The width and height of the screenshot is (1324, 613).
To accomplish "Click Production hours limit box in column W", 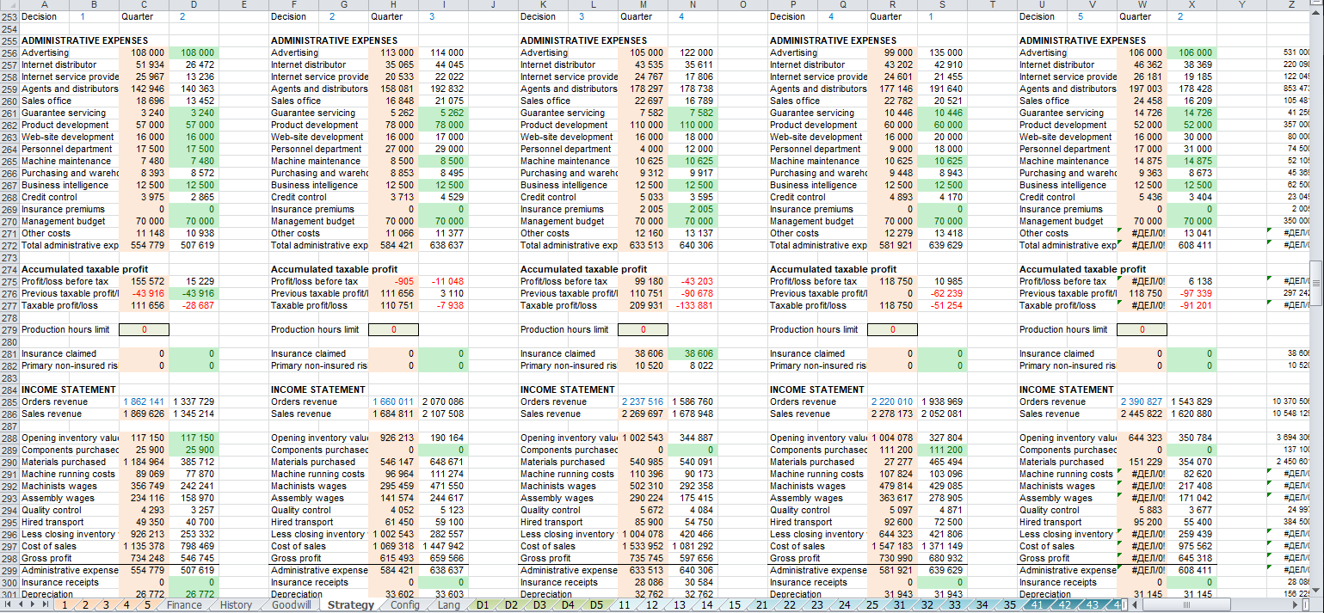I will pyautogui.click(x=1142, y=329).
